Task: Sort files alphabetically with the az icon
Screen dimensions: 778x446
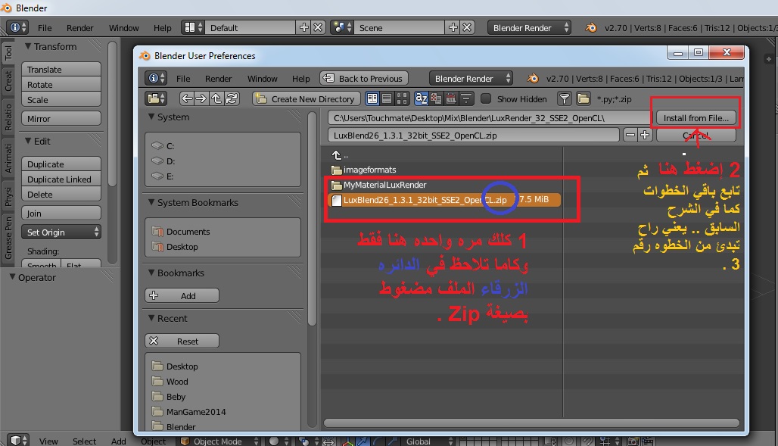Action: tap(422, 99)
